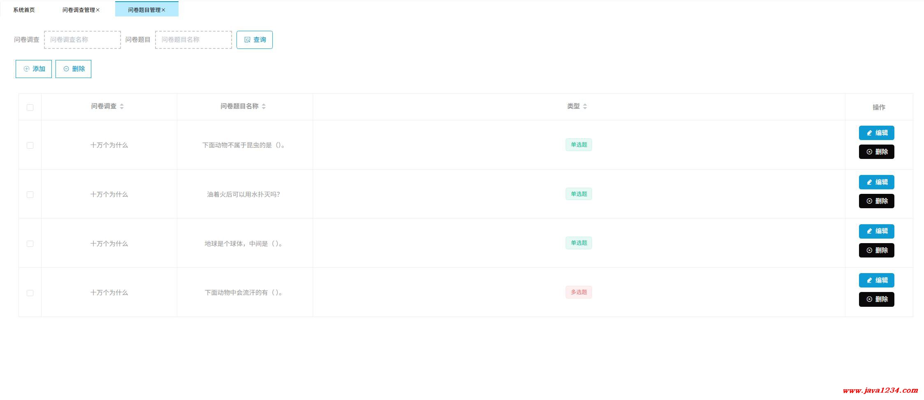Click the 多选题 type tag
Image resolution: width=924 pixels, height=400 pixels.
click(x=579, y=292)
